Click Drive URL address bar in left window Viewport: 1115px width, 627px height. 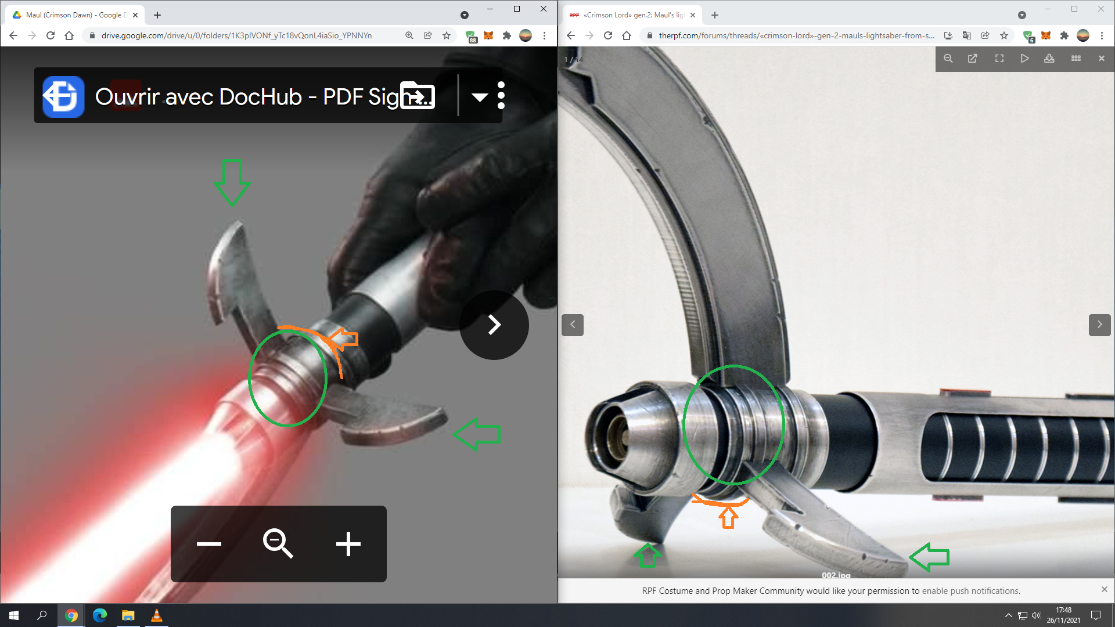[236, 35]
